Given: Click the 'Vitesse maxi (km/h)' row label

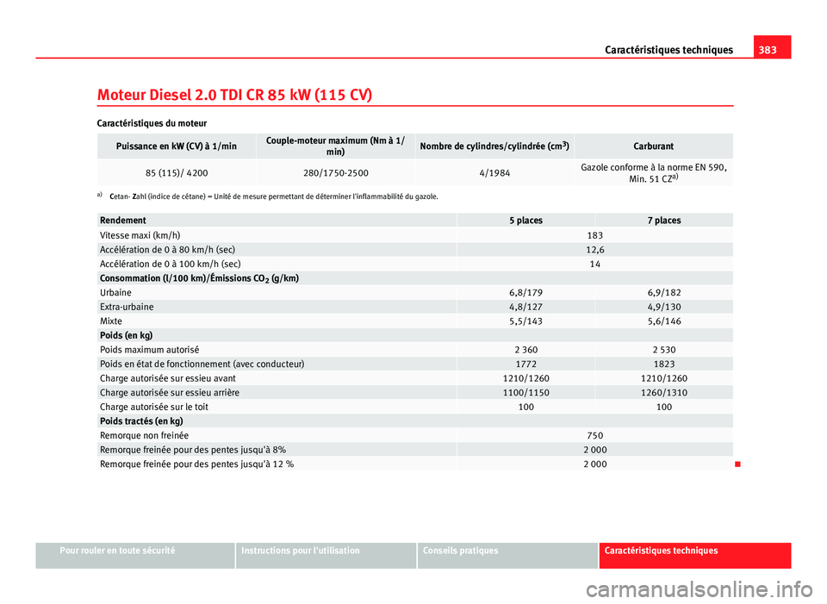Looking at the screenshot, I should pyautogui.click(x=140, y=235).
